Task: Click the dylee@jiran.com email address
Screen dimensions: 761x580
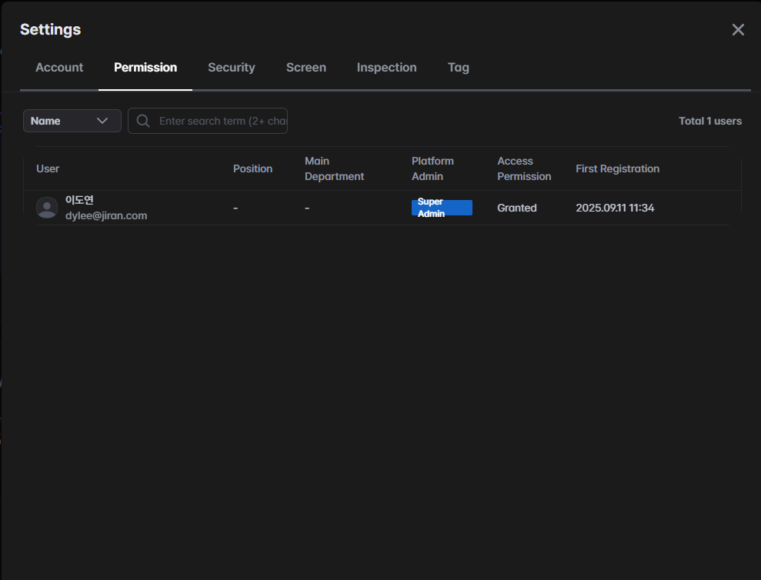Action: [x=106, y=216]
